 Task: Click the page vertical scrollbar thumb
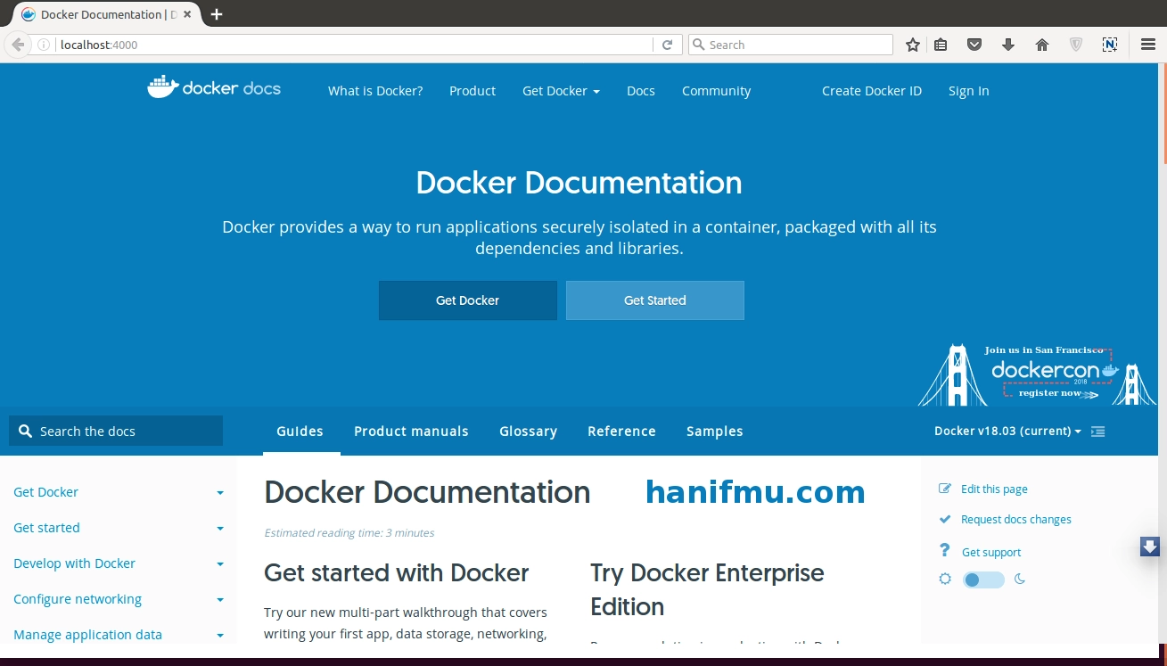coord(1163,113)
